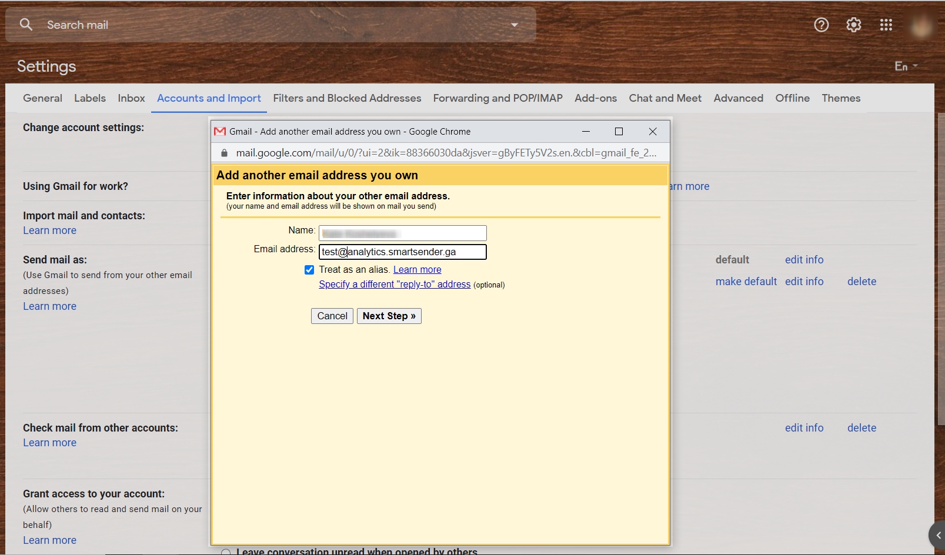Open Learn more under Import mail and contacts

[49, 230]
